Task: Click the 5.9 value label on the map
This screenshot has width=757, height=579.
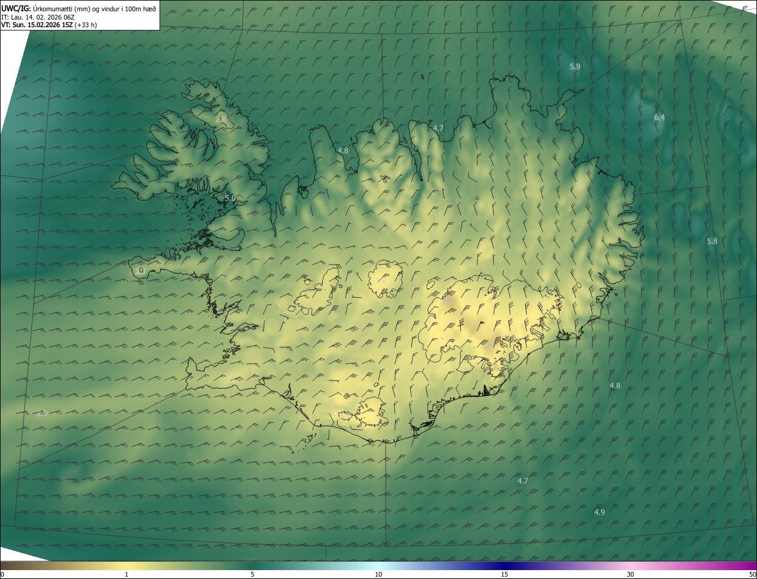Action: coord(575,67)
